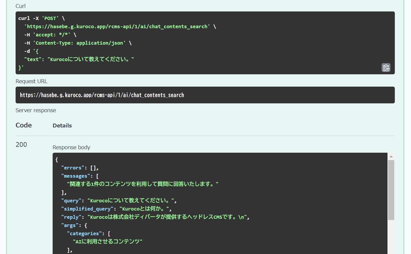Click the "text" parameter line in curl body
Screen dimensions: 411x254
point(79,59)
